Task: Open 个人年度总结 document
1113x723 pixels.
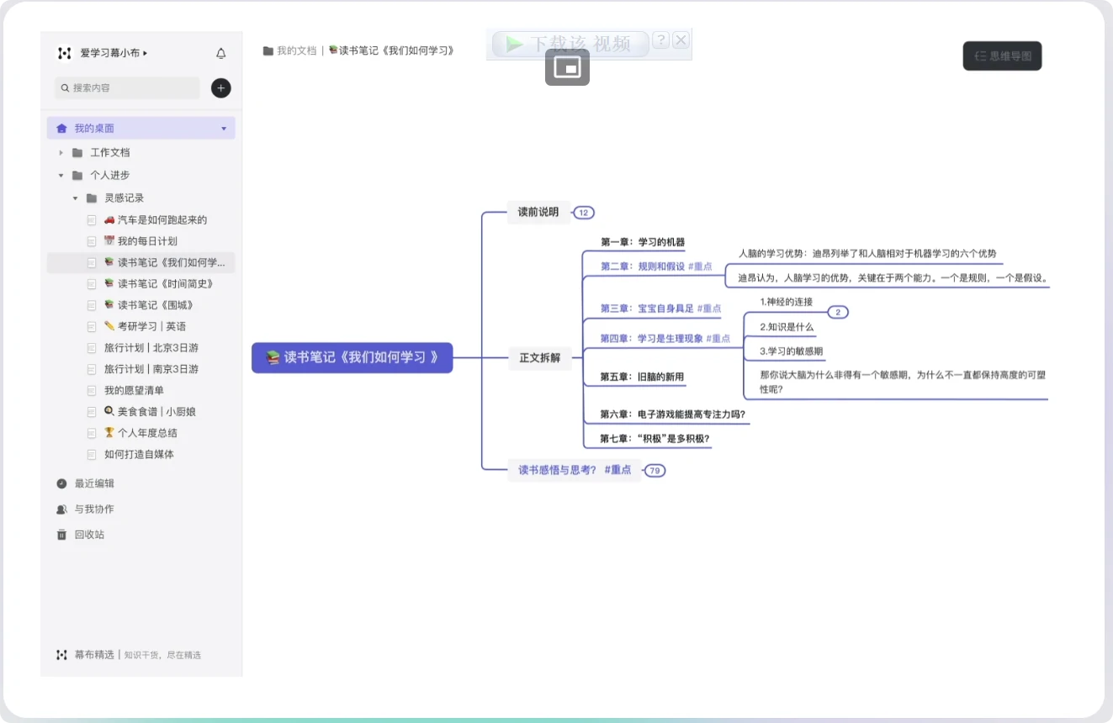Action: click(140, 433)
